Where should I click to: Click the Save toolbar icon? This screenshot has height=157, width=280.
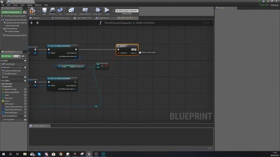click(44, 11)
